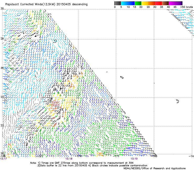194x170 pixels.
Task: Click the date '20150405' in the title
Action: 64,4
